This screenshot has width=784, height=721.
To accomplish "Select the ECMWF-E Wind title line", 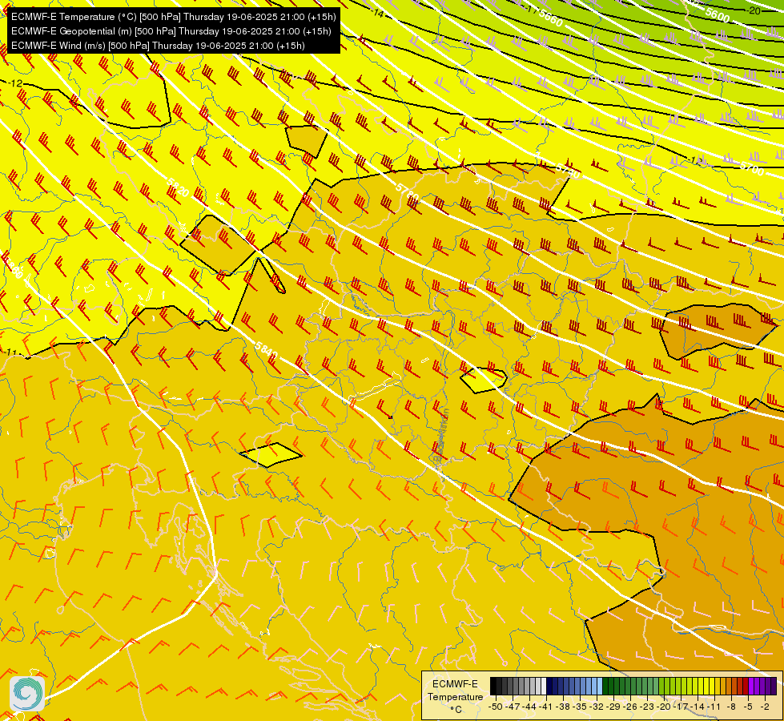I will [x=158, y=46].
